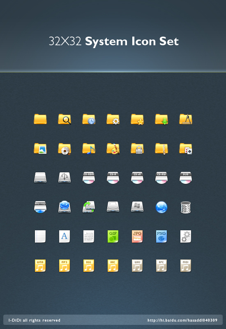The image size is (226, 329).
Task: Open the favorites folder with star
Action: 137,119
